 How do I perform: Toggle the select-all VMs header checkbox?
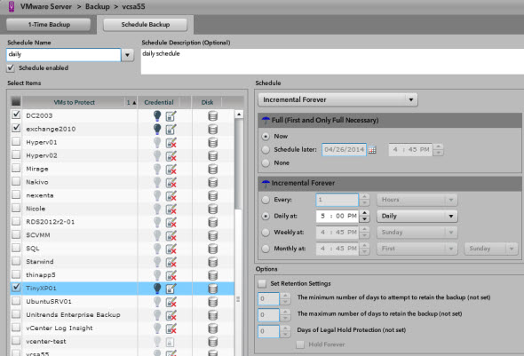16,101
